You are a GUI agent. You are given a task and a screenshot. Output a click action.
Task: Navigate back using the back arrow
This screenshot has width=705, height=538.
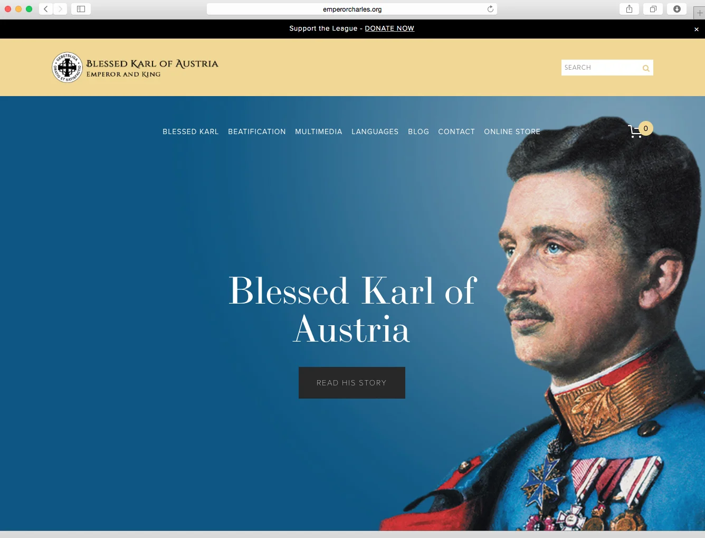45,8
